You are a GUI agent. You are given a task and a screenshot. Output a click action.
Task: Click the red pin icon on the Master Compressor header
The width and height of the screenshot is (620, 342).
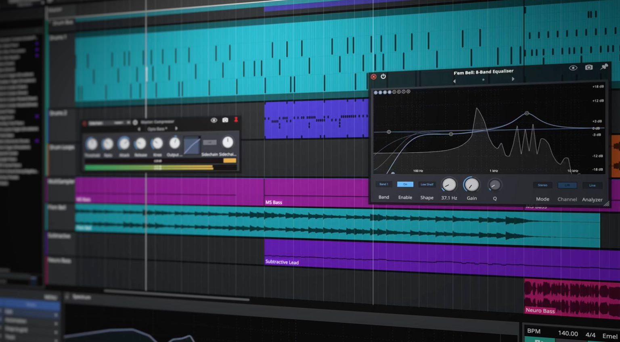pos(236,120)
